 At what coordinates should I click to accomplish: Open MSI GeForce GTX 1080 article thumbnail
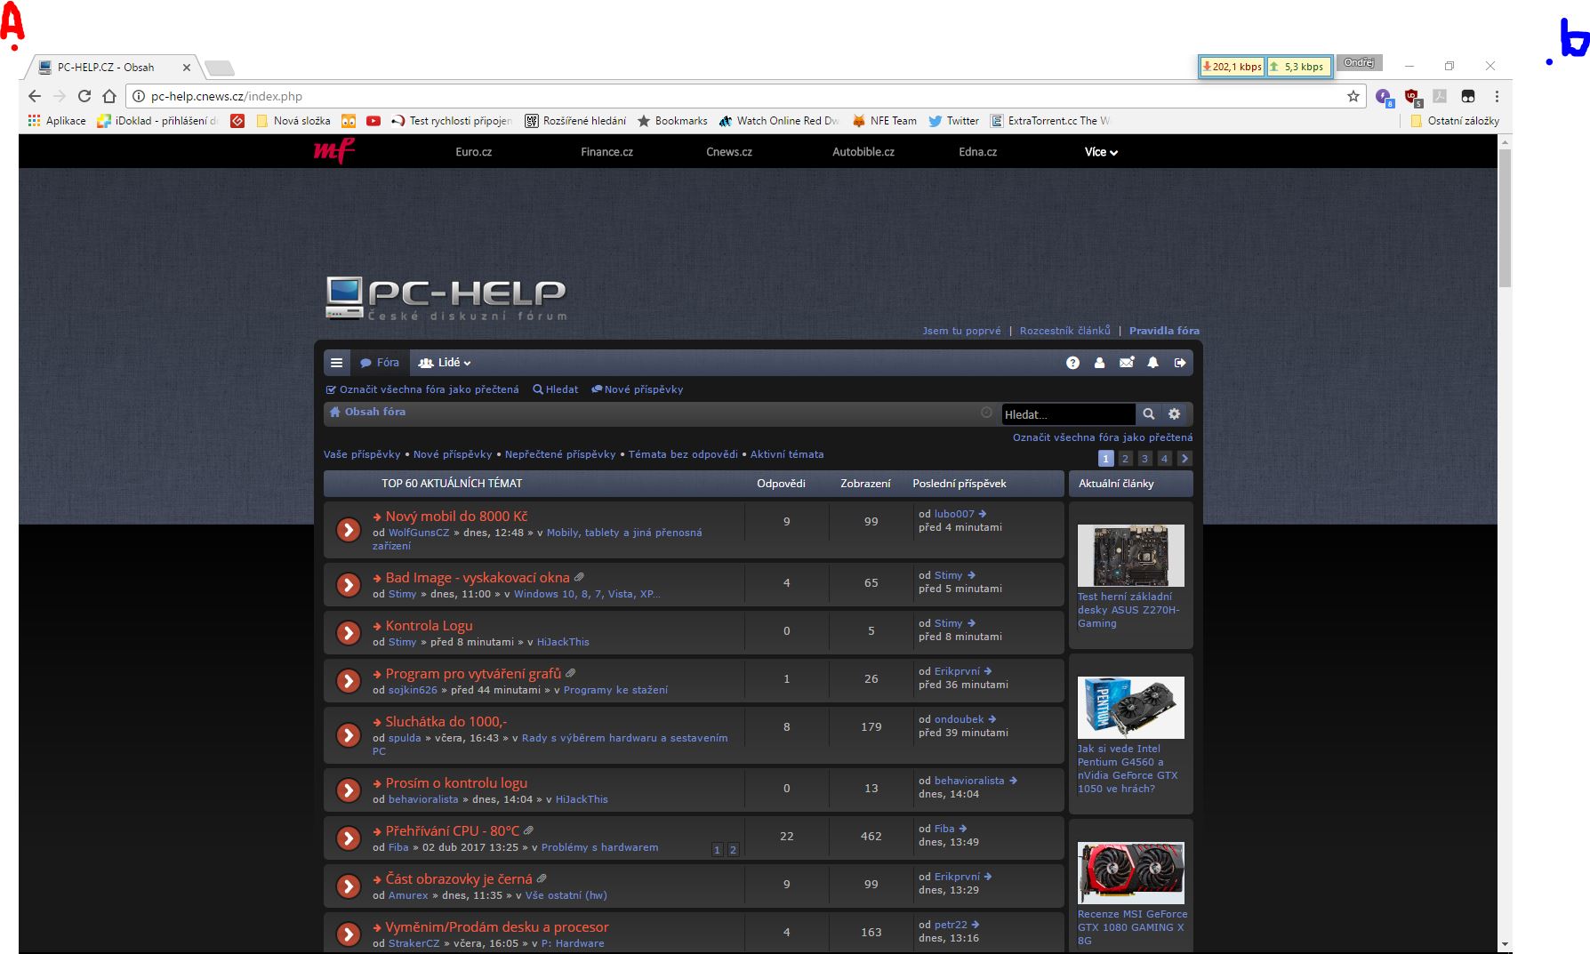(x=1131, y=873)
